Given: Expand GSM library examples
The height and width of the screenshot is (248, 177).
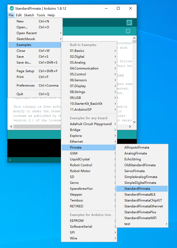Looking at the screenshot, I should pyautogui.click(x=89, y=153).
